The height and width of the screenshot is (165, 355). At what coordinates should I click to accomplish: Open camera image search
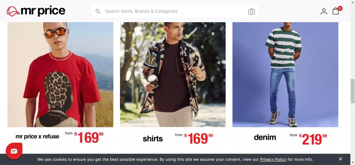coord(252,11)
